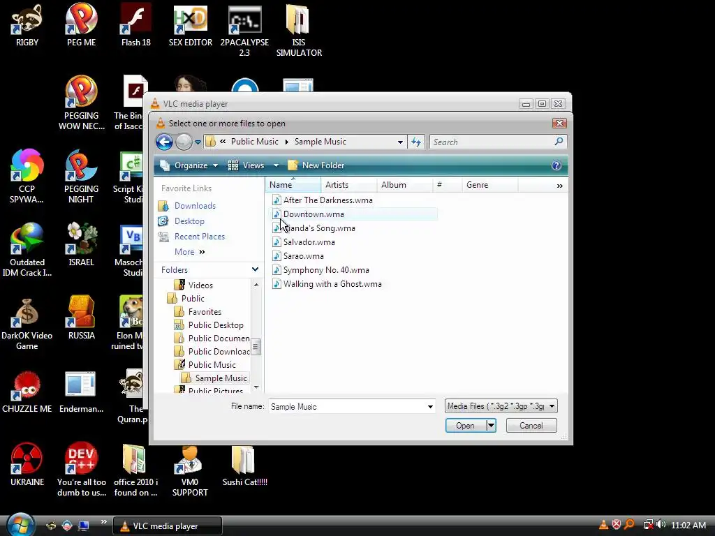
Task: Click the folder tree scrollbar thumb
Action: coord(256,348)
